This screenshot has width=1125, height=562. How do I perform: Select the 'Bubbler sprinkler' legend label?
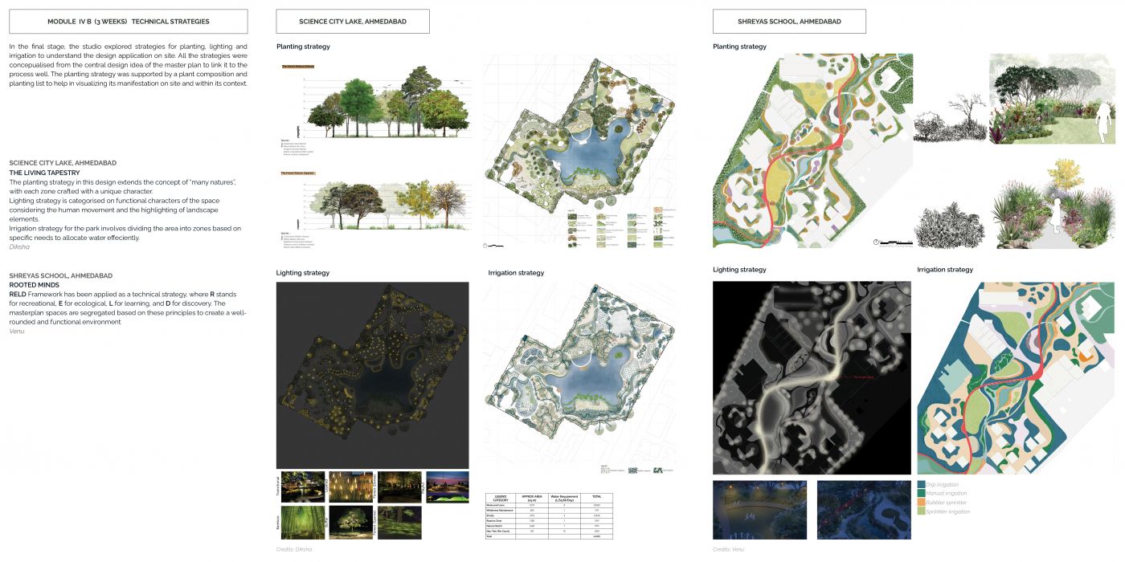pos(947,502)
